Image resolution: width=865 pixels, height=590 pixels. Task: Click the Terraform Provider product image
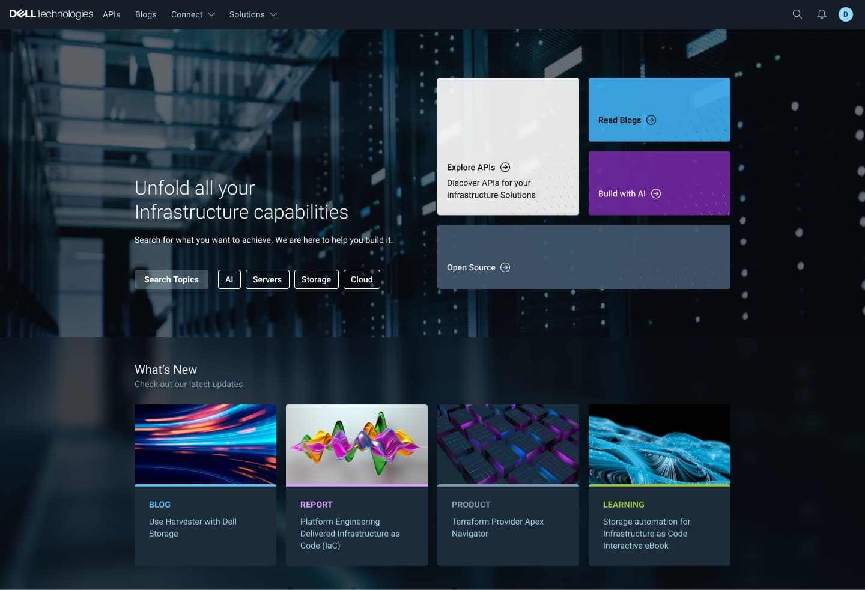click(x=508, y=445)
